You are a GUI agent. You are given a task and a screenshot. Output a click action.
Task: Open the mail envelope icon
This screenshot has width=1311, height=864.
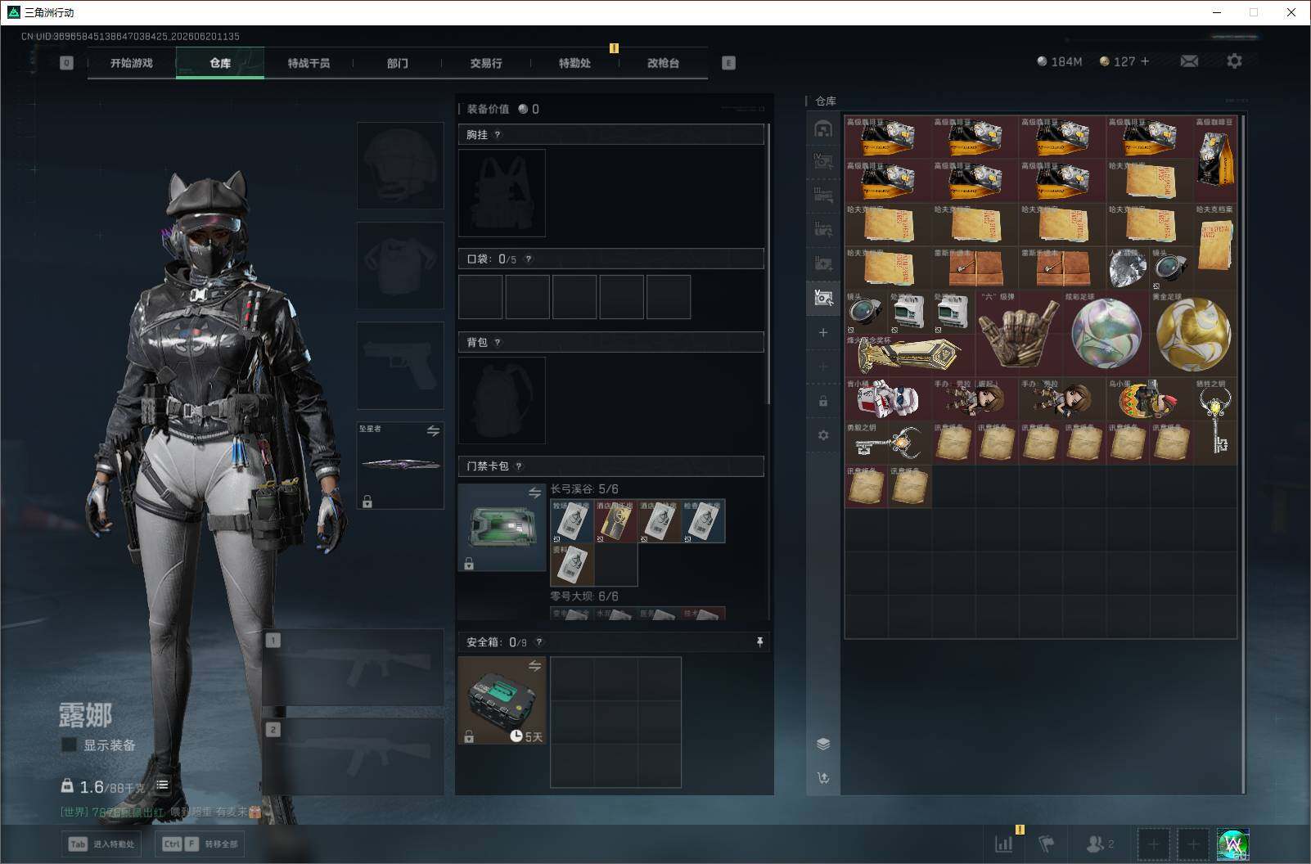click(1189, 61)
